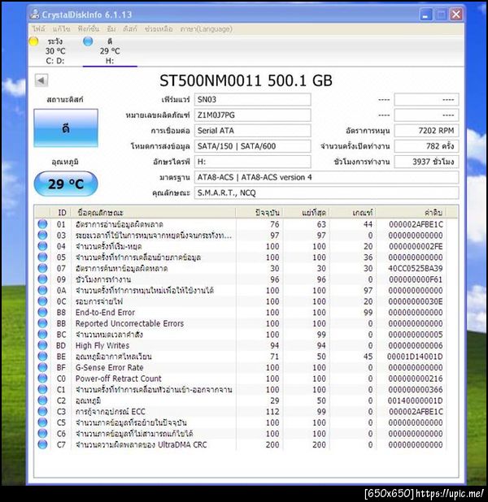Click raw value 00001D14001D
The width and height of the screenshot is (488, 502).
[415, 357]
